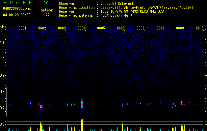Screen dimensions: 207x131
Task: Click the kHz axis unit label
Action: click(3, 27)
